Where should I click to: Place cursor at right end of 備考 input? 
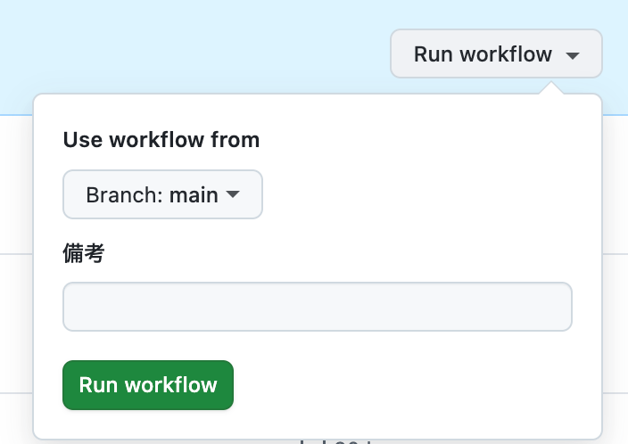coord(566,307)
